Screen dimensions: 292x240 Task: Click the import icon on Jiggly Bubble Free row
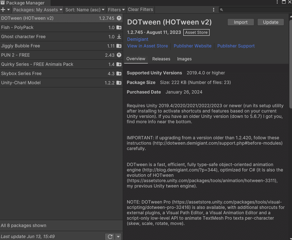tap(119, 46)
